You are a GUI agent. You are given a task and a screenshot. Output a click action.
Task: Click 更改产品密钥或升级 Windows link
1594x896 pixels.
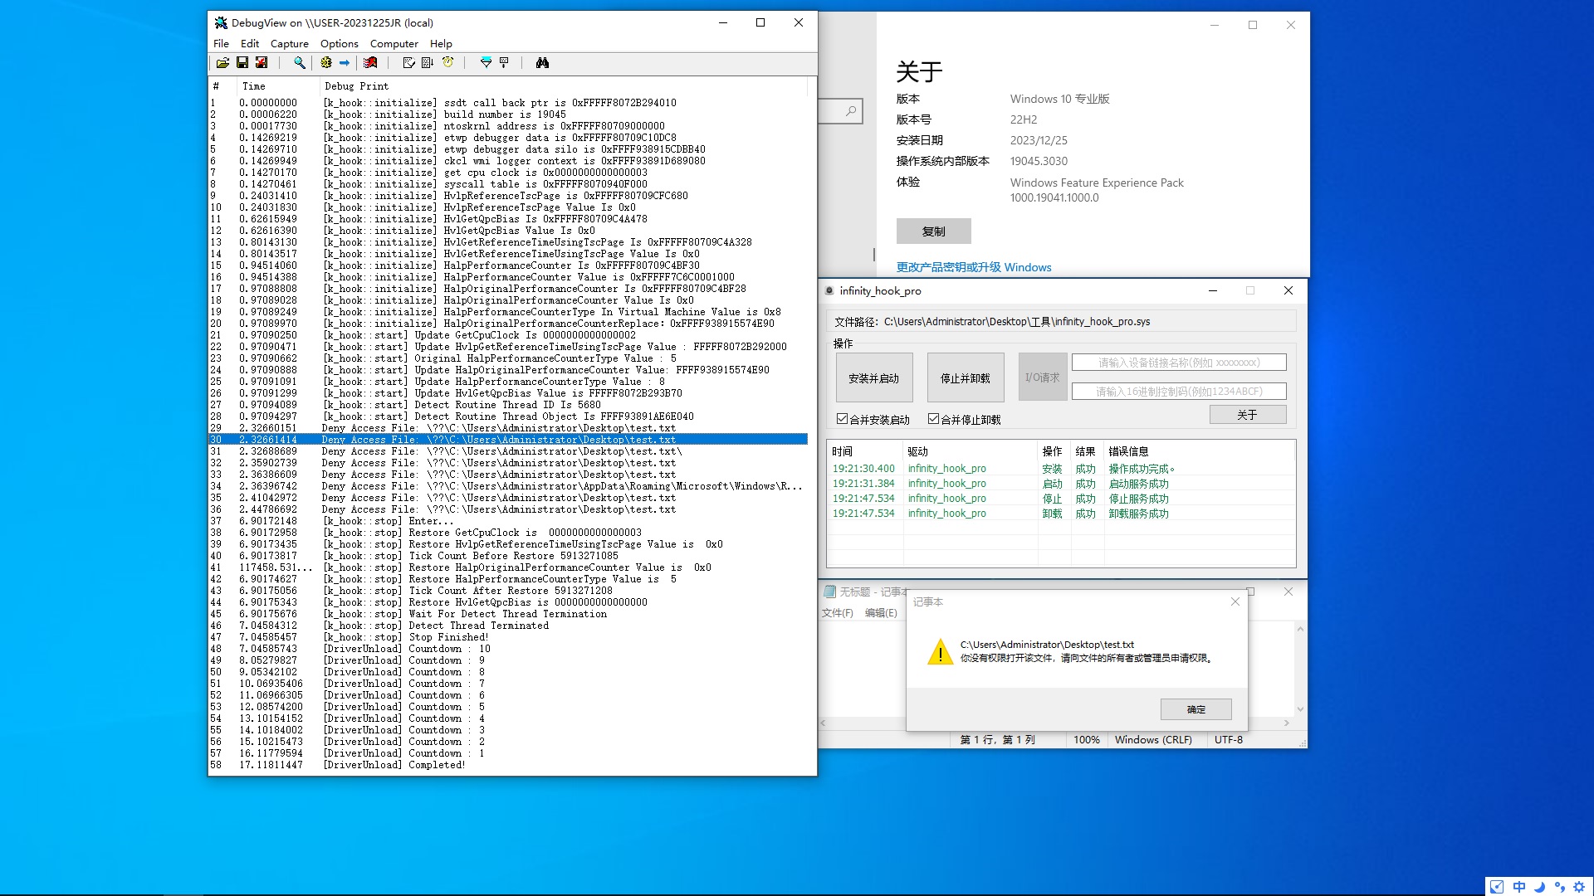point(973,267)
